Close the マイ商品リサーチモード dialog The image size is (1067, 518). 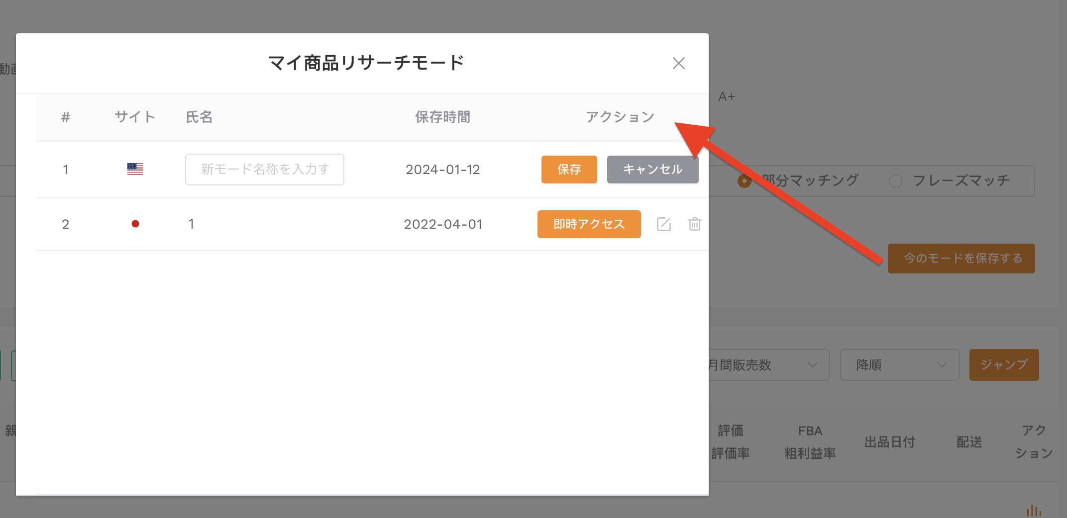pos(678,63)
